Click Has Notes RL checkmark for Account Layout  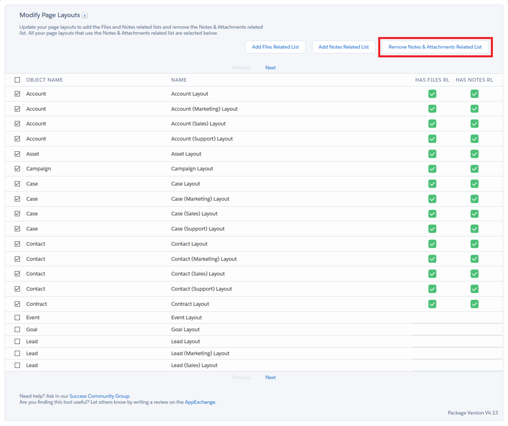point(475,94)
